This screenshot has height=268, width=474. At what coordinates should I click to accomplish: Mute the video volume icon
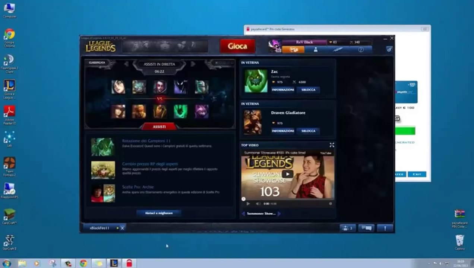[258, 204]
